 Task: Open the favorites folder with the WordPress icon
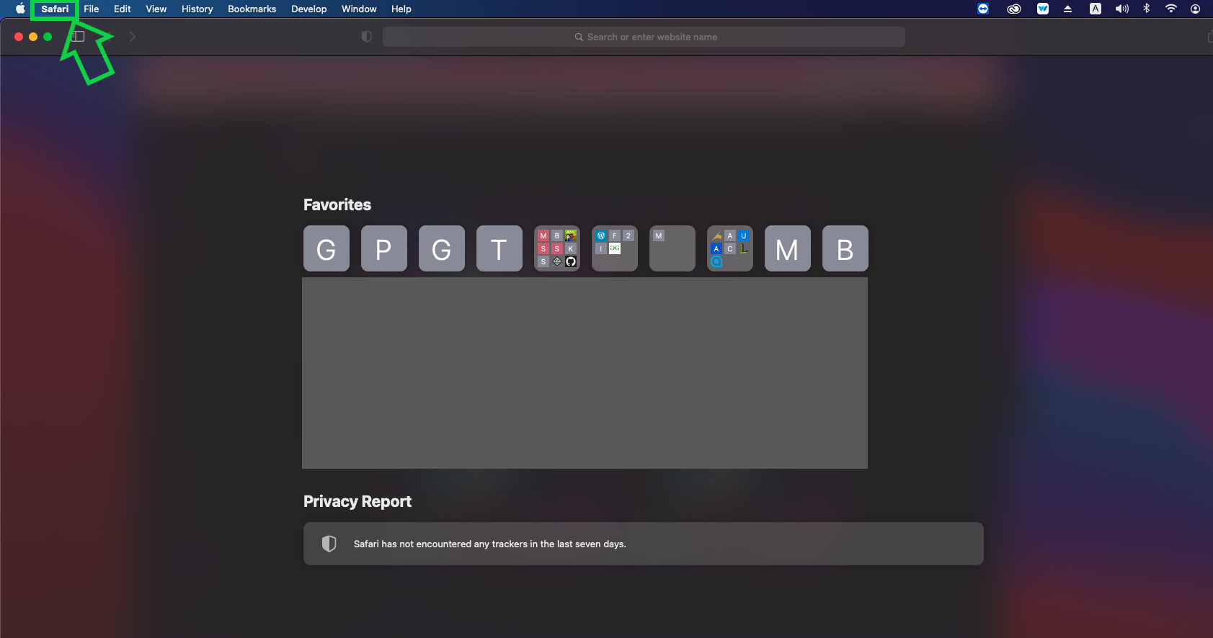[615, 248]
